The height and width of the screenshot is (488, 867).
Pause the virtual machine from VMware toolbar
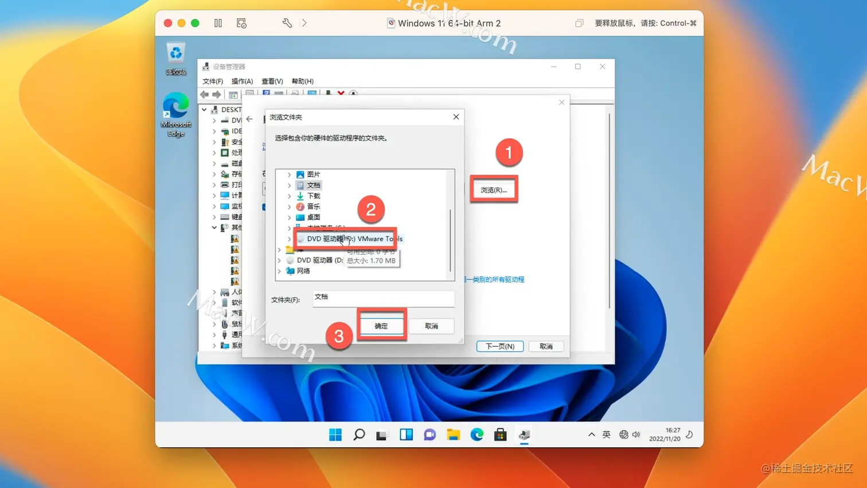[x=218, y=23]
